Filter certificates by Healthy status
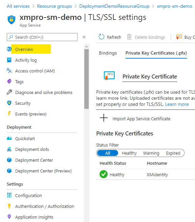Image resolution: width=195 pixels, height=222 pixels. pyautogui.click(x=129, y=153)
